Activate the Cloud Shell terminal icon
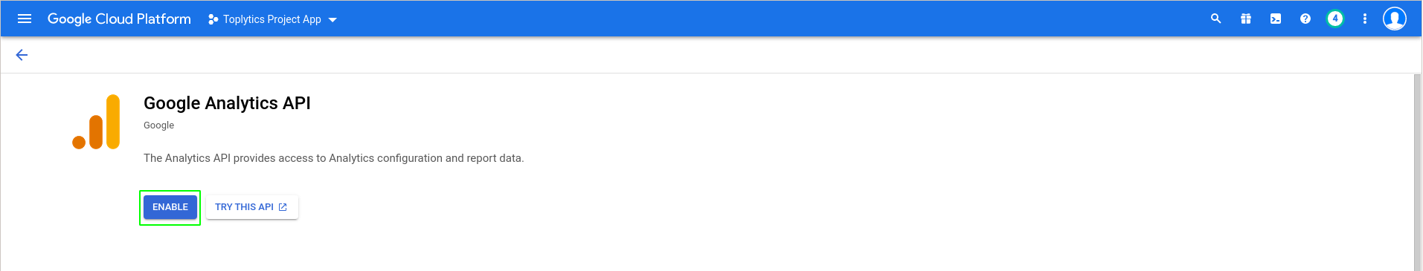1423x271 pixels. tap(1276, 19)
